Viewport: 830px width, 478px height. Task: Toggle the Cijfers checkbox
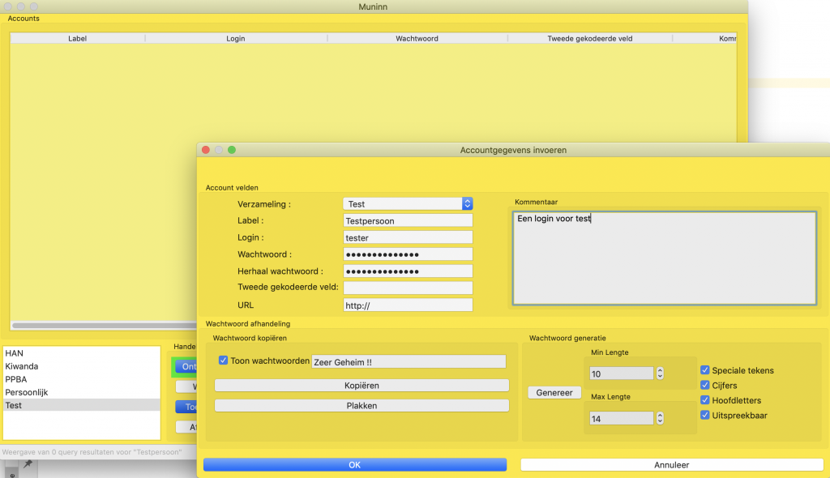tap(704, 385)
